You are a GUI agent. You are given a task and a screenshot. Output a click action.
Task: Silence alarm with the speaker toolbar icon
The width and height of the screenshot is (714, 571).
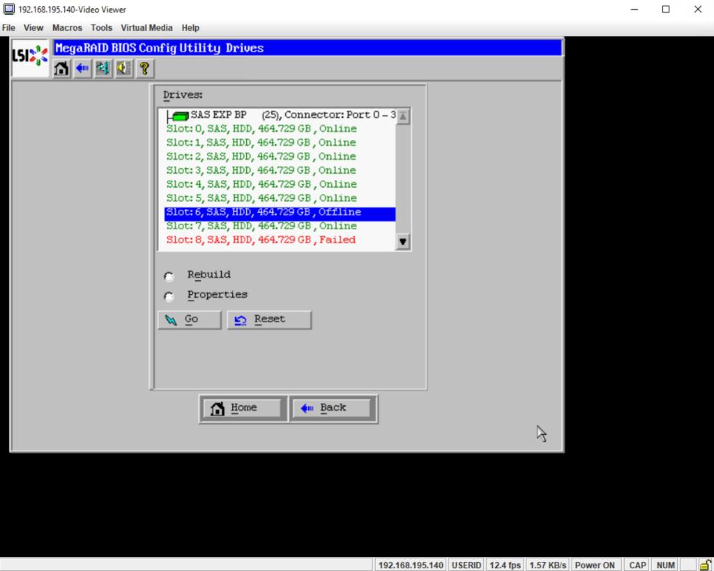124,69
